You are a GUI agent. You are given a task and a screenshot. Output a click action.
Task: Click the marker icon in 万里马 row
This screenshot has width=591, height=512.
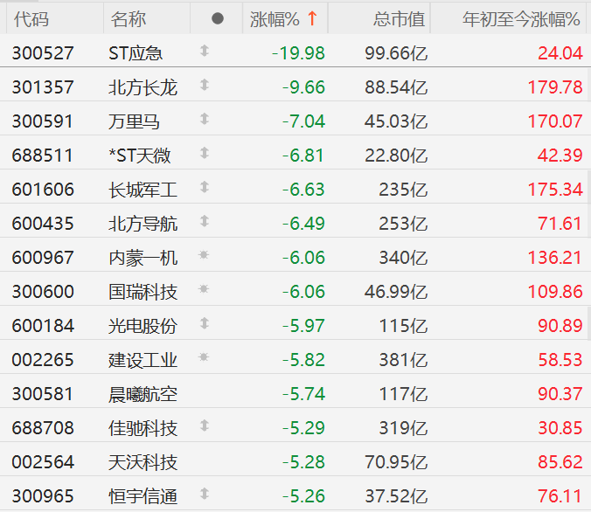click(x=205, y=119)
